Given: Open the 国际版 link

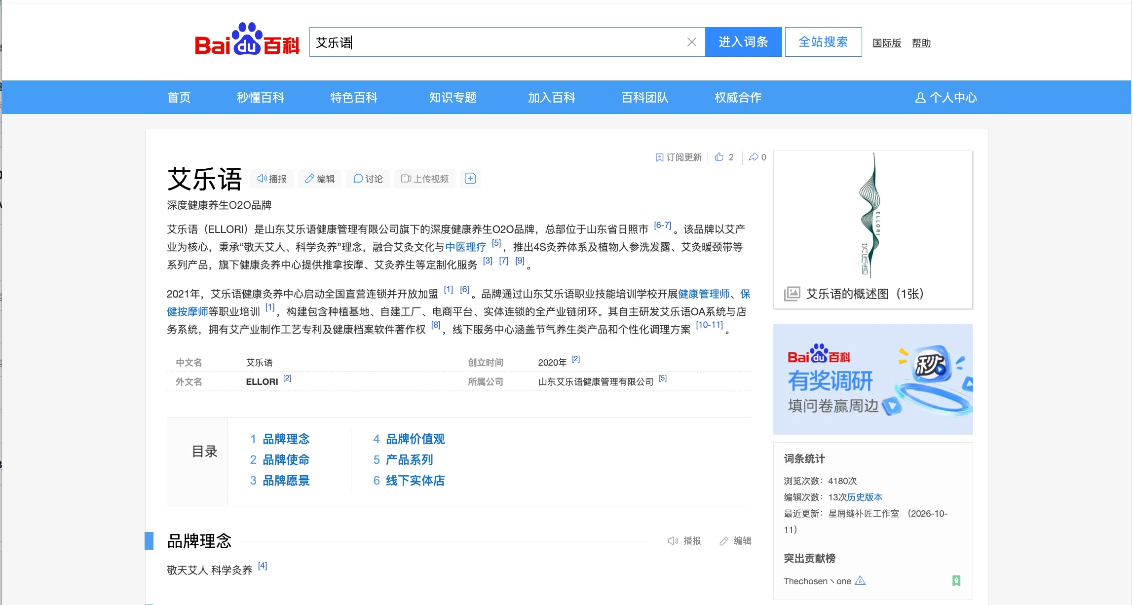Looking at the screenshot, I should (887, 43).
